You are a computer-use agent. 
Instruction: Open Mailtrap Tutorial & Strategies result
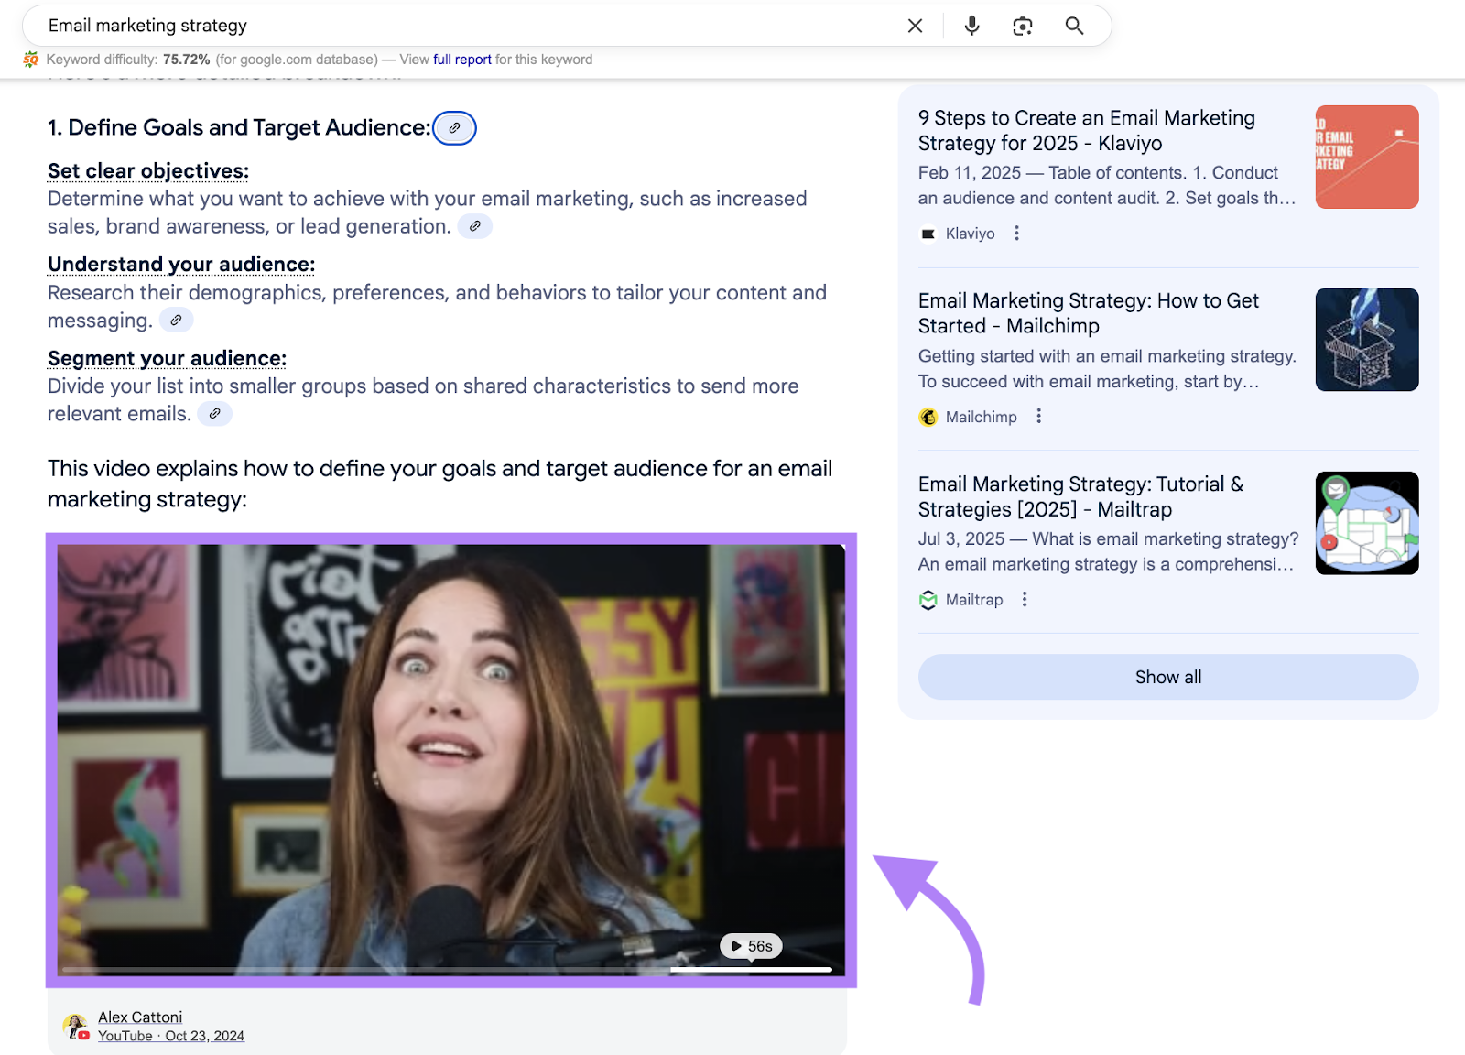1080,496
